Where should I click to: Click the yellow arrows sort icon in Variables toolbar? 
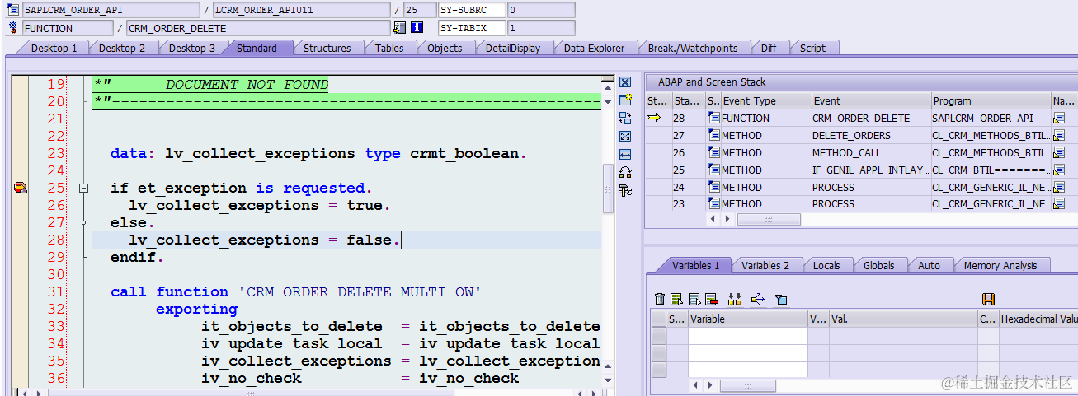tap(735, 299)
